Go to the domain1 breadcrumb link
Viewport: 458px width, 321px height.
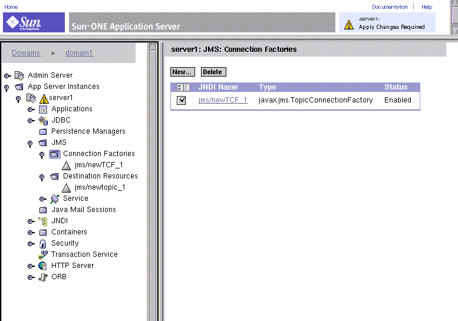pyautogui.click(x=79, y=53)
